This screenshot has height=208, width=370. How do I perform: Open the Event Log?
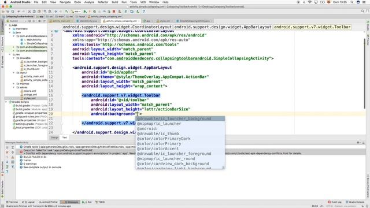(x=335, y=202)
